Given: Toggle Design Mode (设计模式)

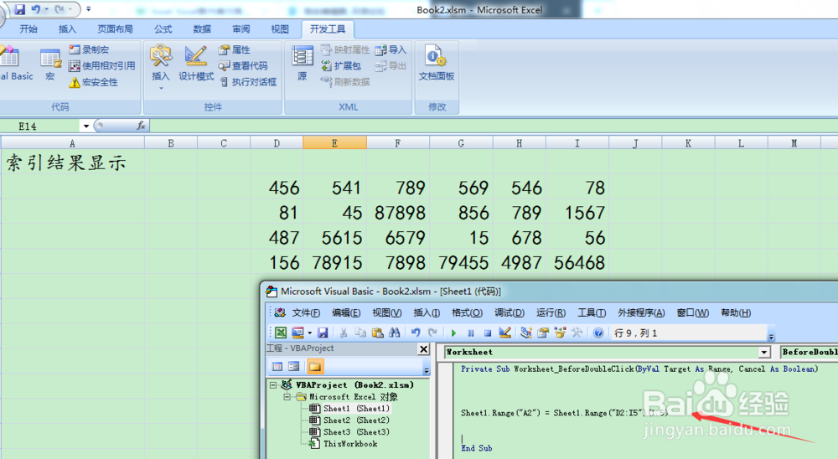Looking at the screenshot, I should pos(195,64).
